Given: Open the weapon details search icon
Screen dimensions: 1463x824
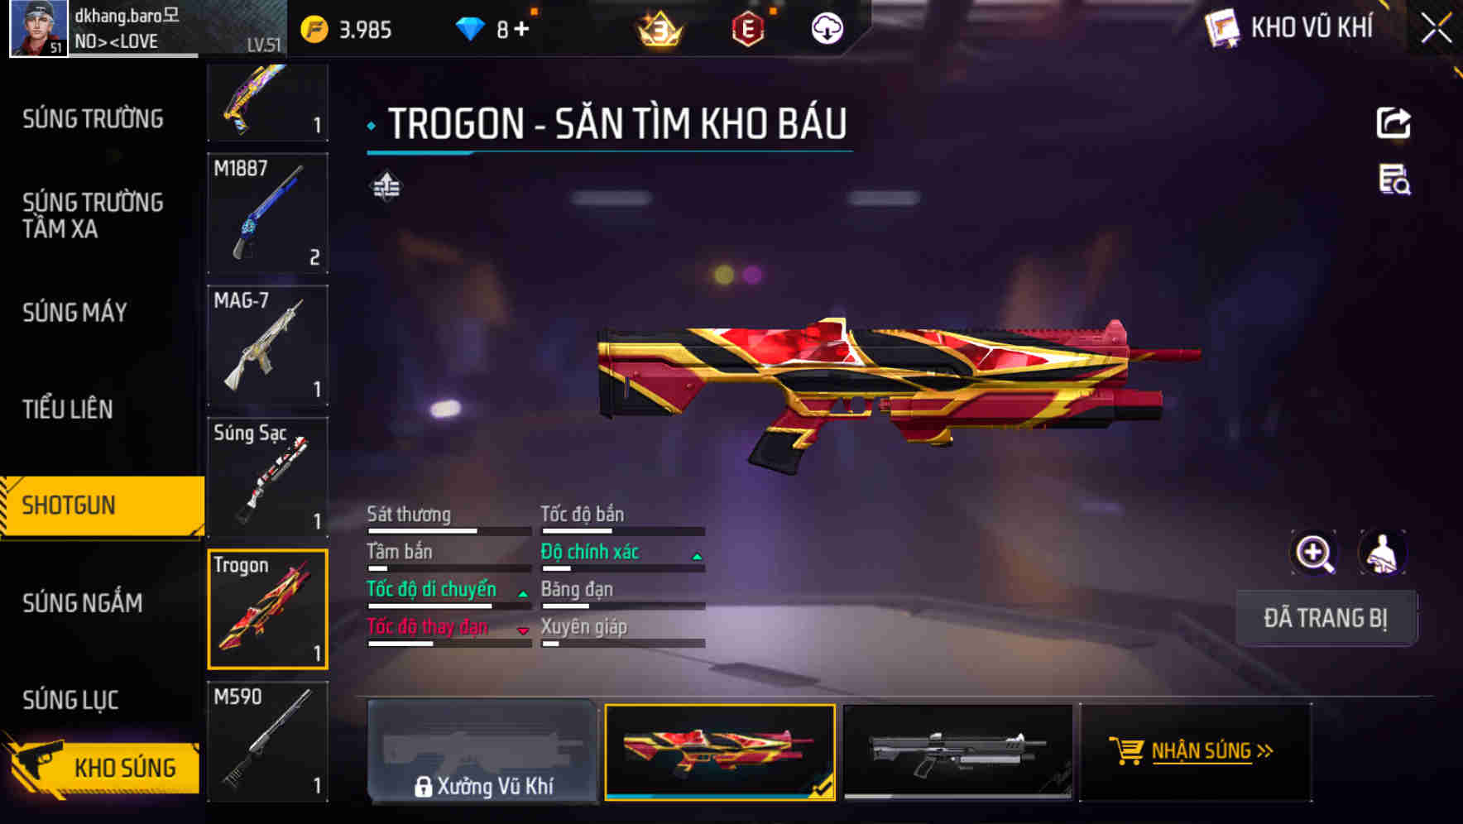Looking at the screenshot, I should pyautogui.click(x=1394, y=180).
